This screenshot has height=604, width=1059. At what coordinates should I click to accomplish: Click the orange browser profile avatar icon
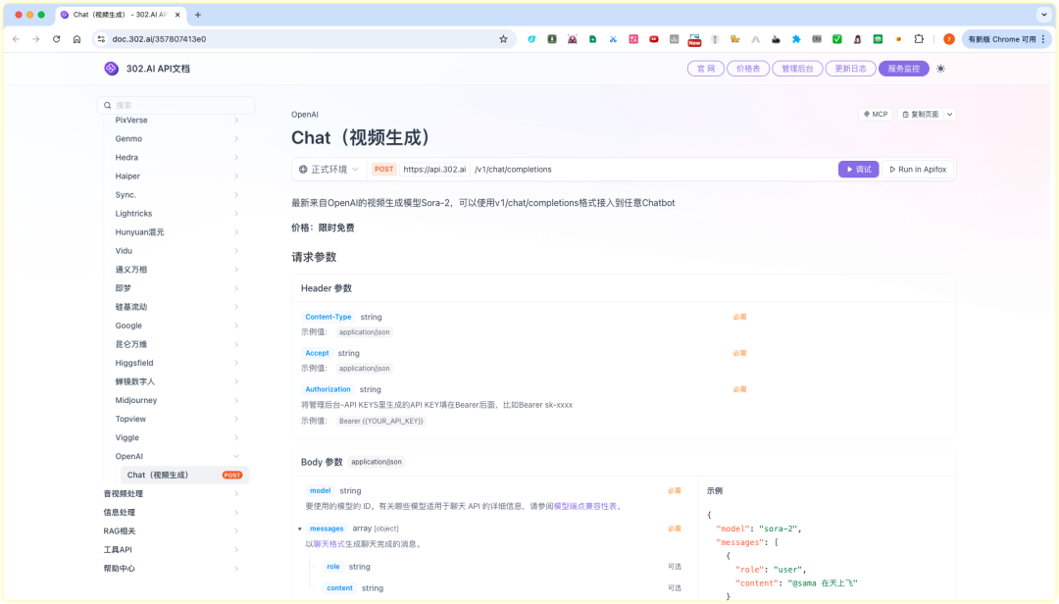(x=948, y=39)
